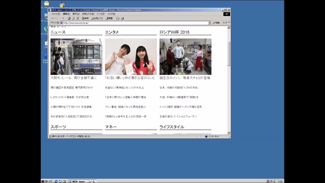This screenshot has width=325, height=183.
Task: Open the ニュース section heading
Action: point(58,32)
